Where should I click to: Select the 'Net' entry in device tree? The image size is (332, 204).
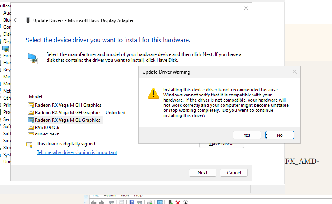[x=7, y=91]
